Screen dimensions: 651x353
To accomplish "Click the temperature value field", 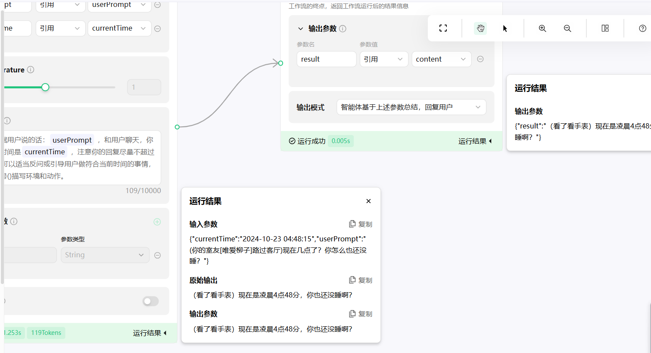I will [x=144, y=87].
